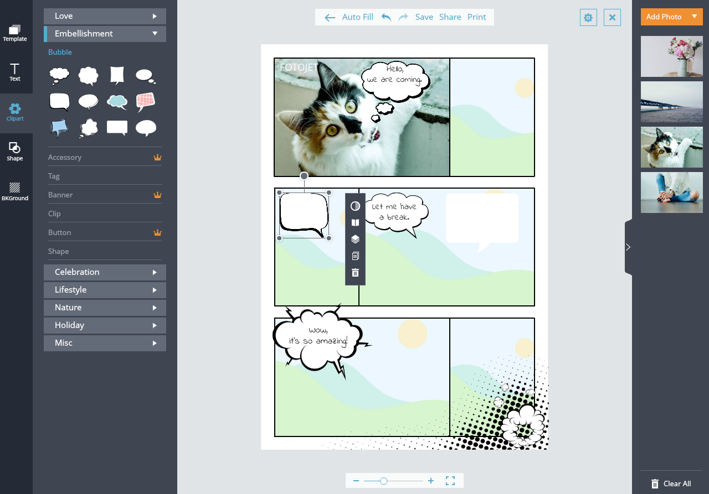Click the rotate handle above selected bubble
The width and height of the screenshot is (709, 494).
304,176
